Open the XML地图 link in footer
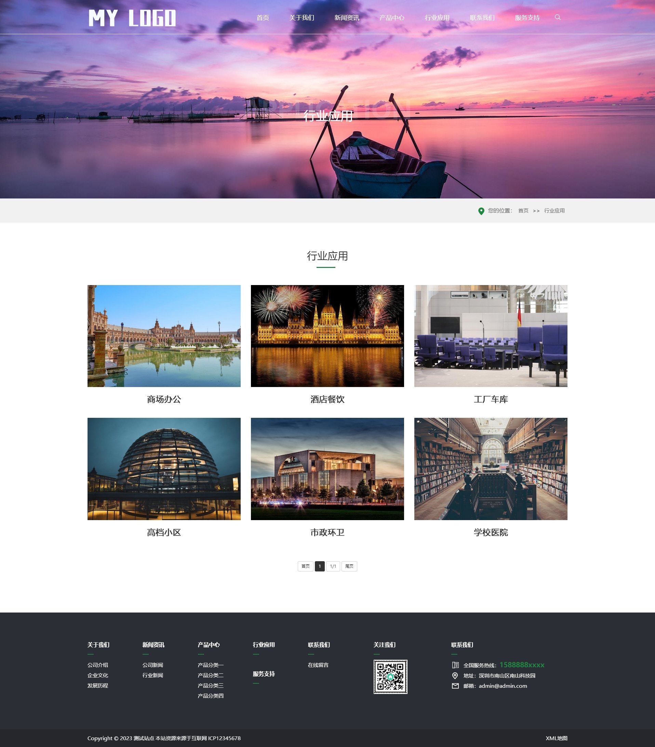The height and width of the screenshot is (747, 655). [x=556, y=738]
